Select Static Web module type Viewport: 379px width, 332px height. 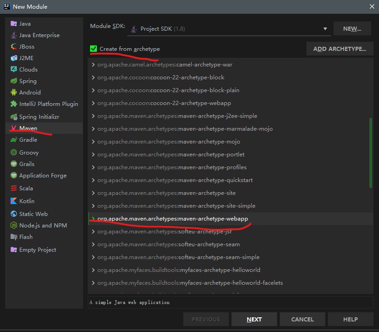[x=44, y=214]
